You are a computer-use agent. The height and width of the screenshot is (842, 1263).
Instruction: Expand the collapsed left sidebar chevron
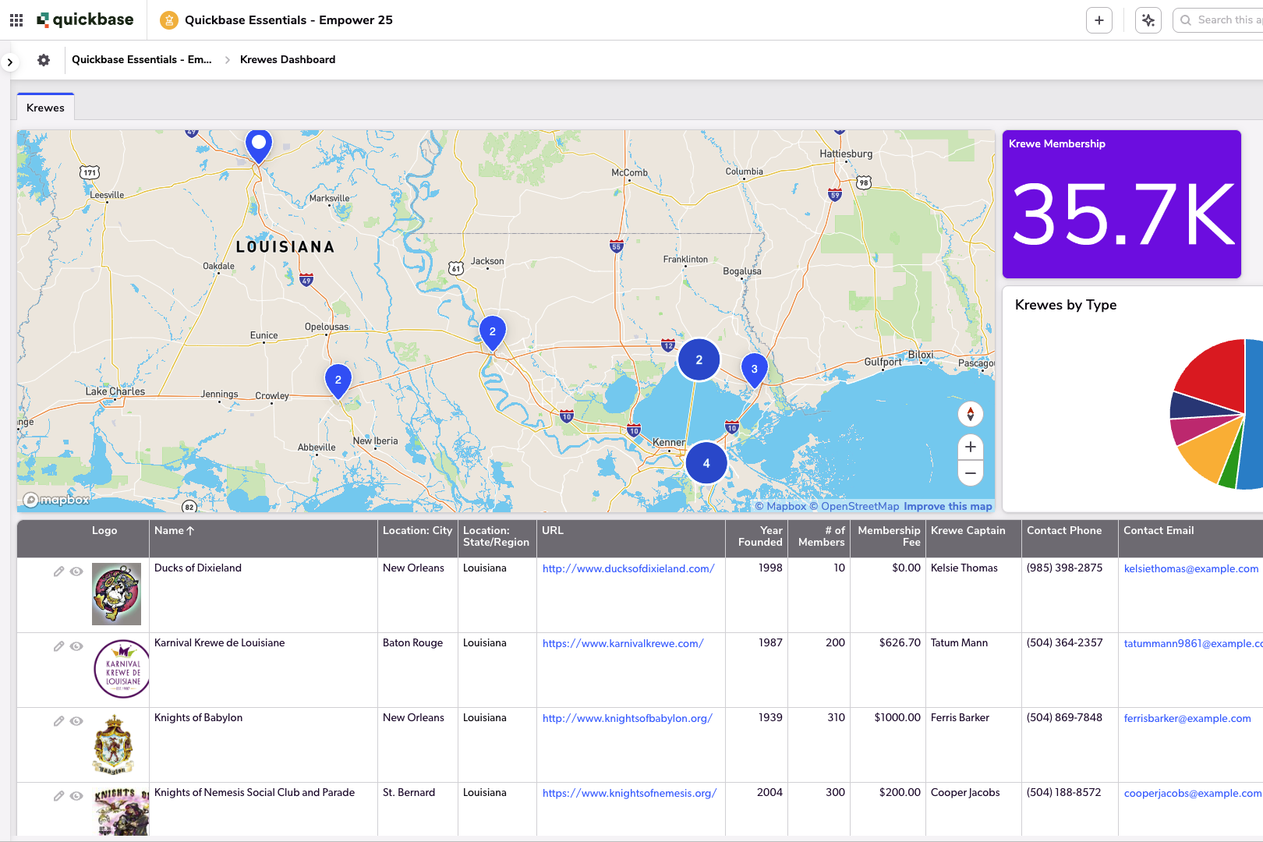tap(9, 62)
